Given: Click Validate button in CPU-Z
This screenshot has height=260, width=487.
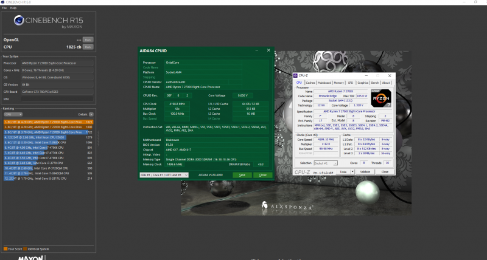Looking at the screenshot, I should click(365, 172).
